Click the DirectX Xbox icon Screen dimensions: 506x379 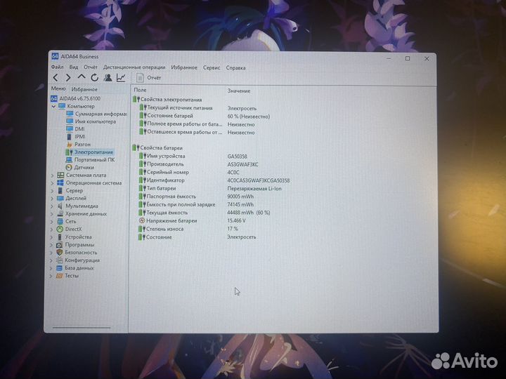coord(60,229)
